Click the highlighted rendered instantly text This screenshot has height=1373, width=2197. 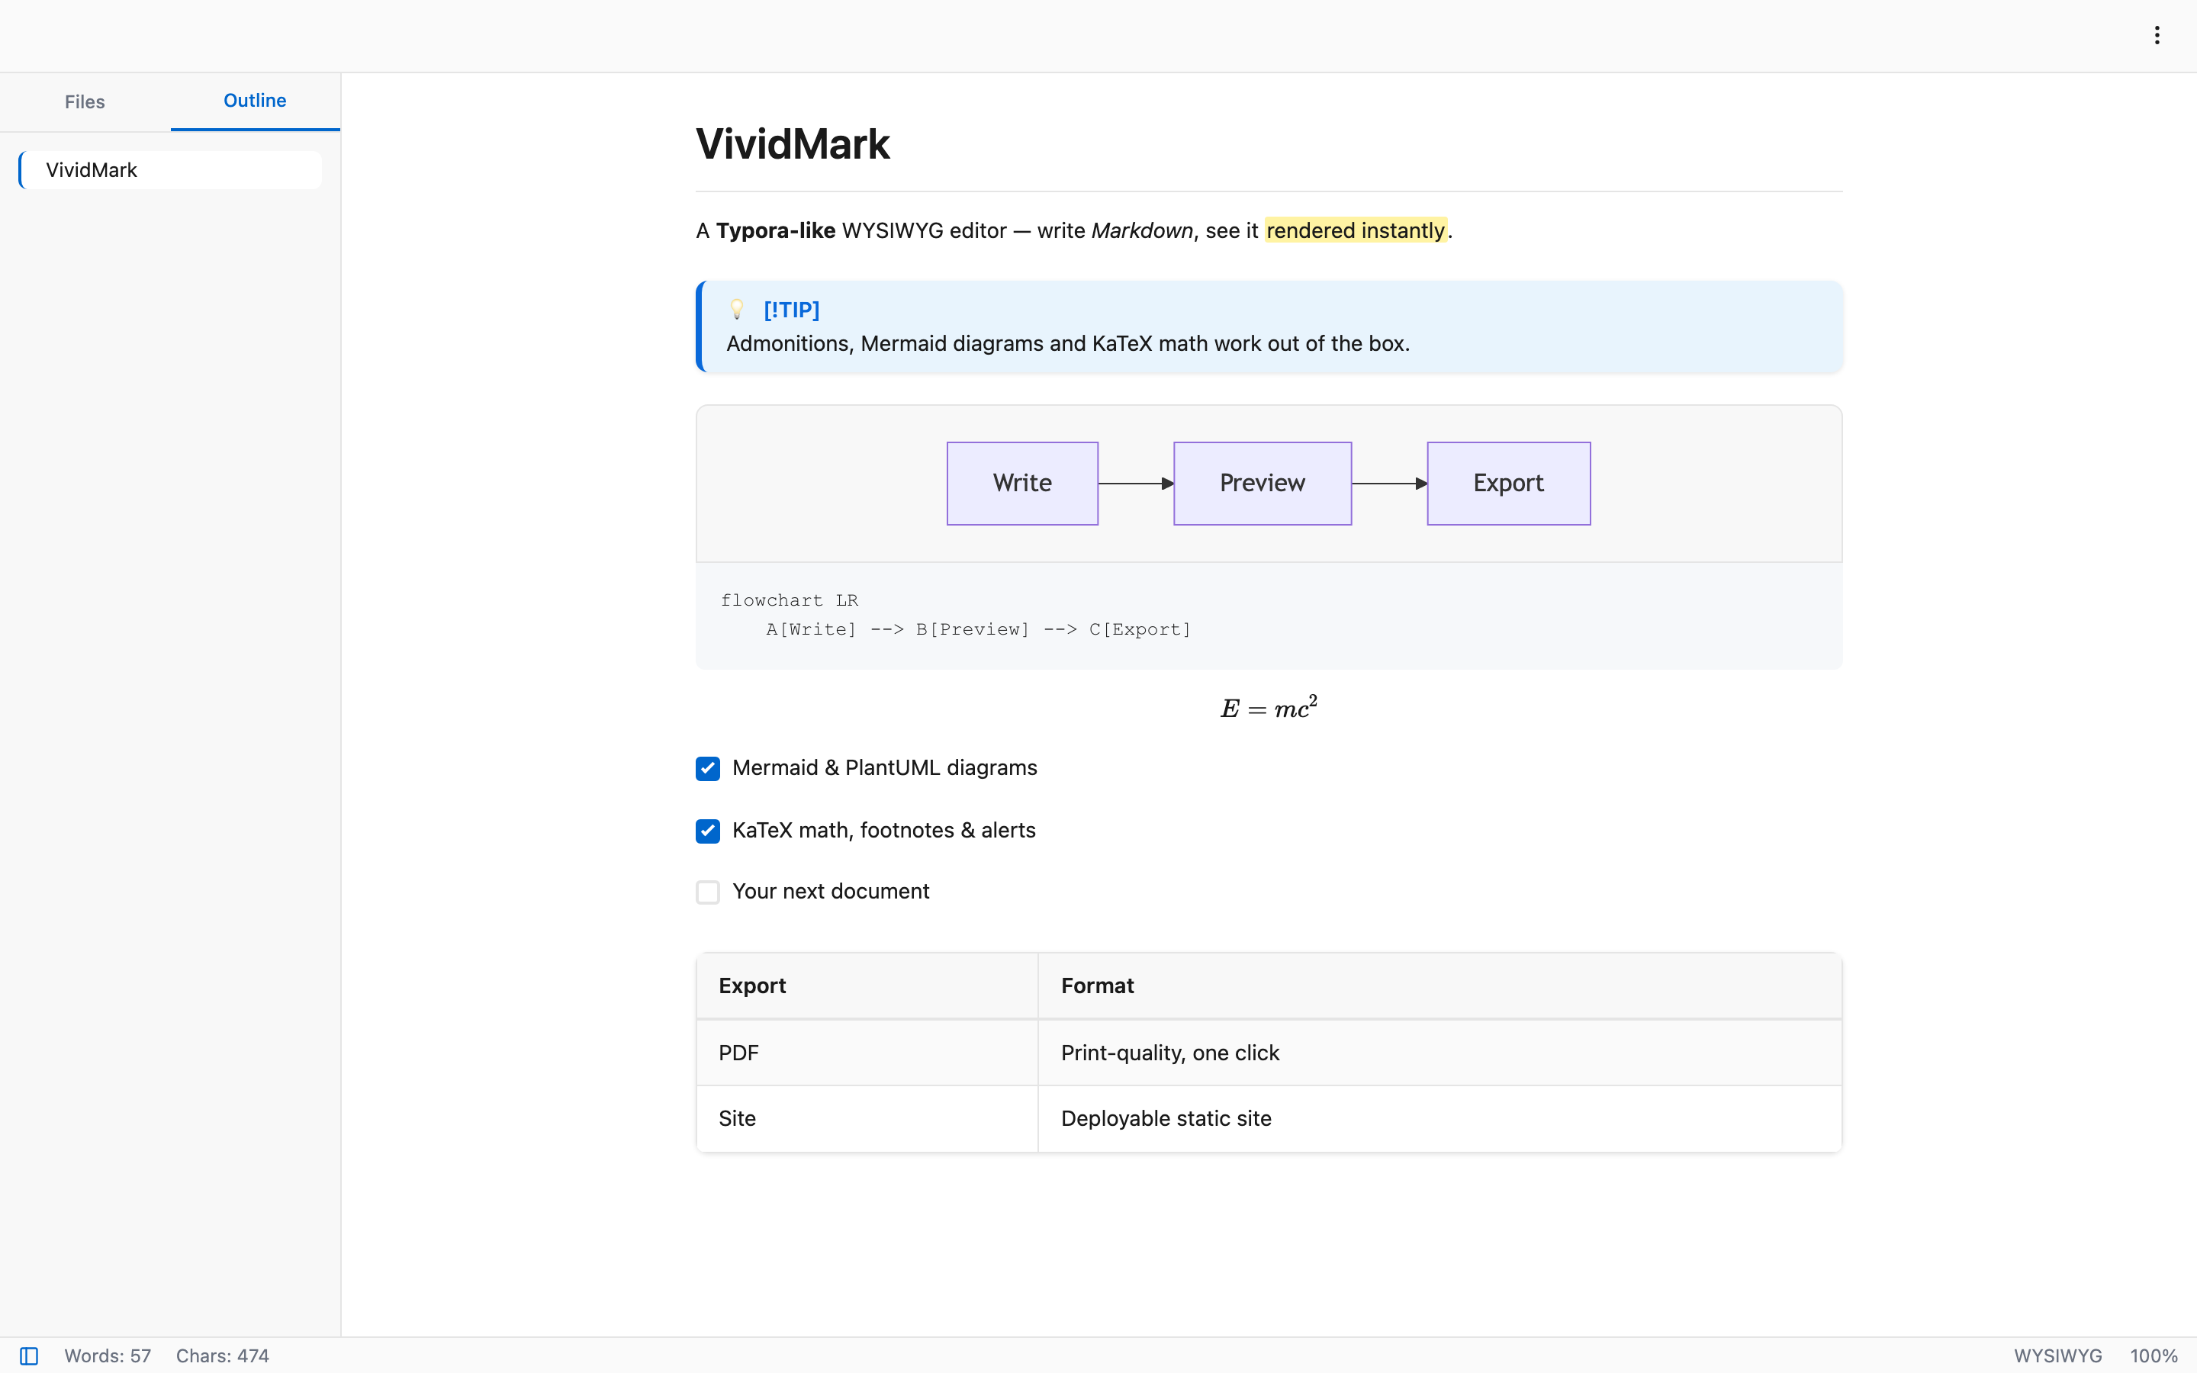coord(1356,230)
